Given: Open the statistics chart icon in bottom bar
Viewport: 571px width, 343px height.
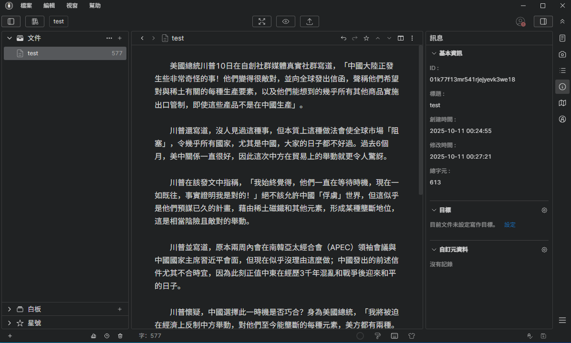Looking at the screenshot, I should (93, 336).
